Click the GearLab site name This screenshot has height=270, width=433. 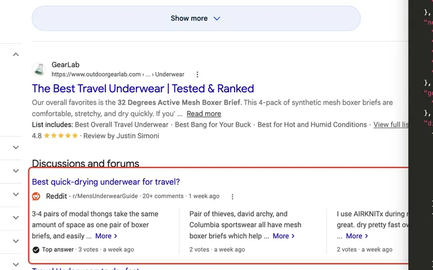point(66,65)
